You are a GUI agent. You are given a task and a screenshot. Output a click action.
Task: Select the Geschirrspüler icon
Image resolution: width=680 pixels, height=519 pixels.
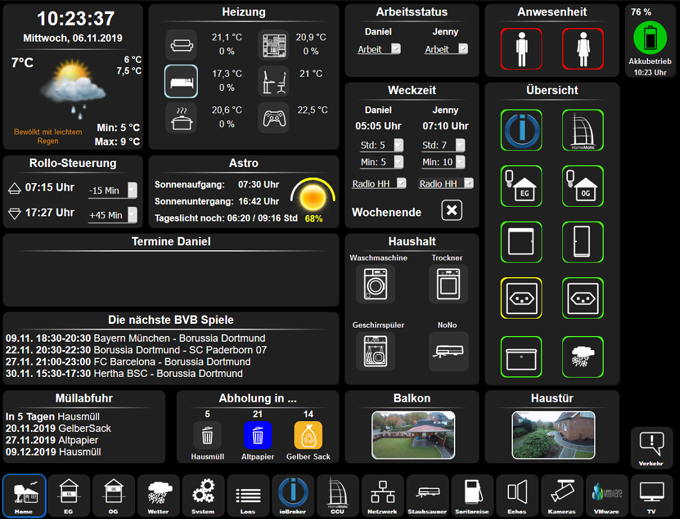point(376,351)
